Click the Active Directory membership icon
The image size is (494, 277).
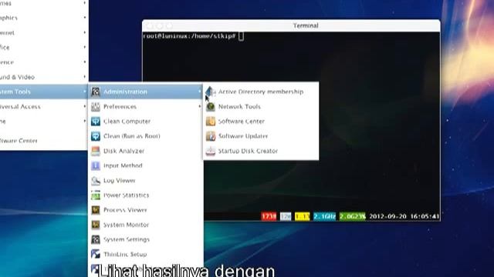(x=211, y=92)
